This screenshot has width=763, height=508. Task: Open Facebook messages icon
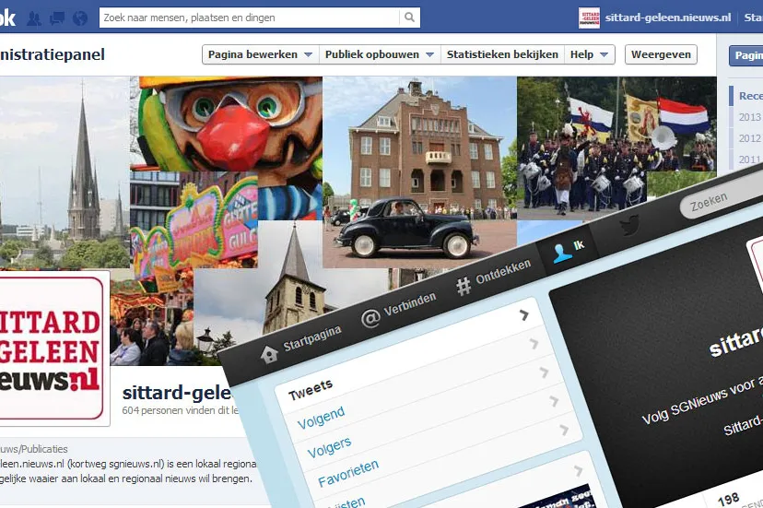[57, 18]
